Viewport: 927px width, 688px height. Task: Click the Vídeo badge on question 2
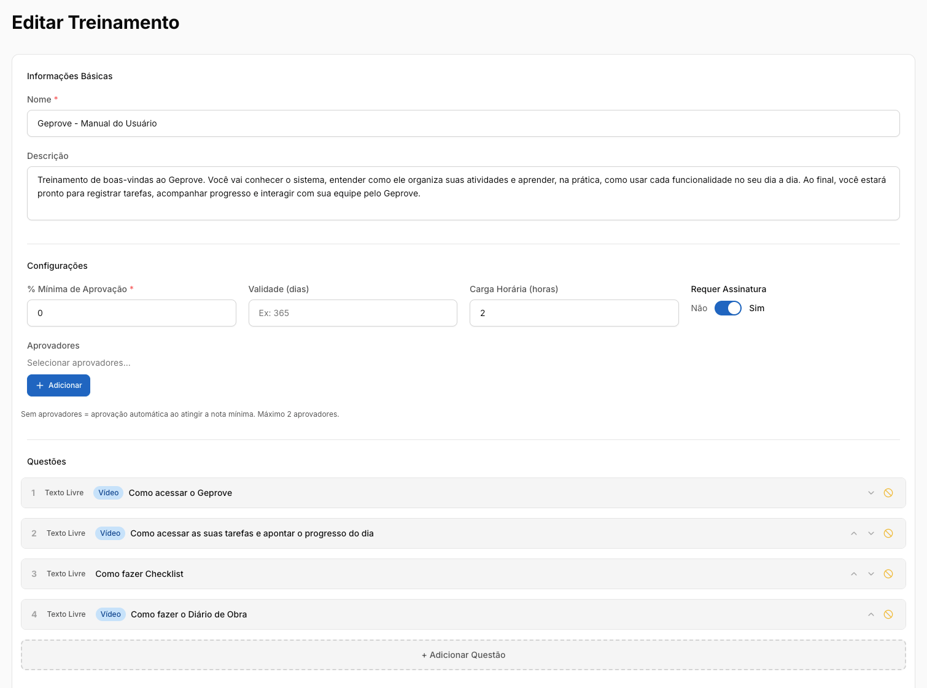110,533
